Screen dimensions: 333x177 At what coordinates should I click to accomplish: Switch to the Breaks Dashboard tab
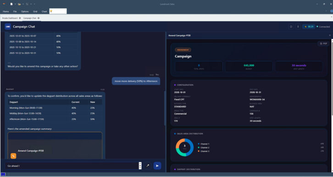click(x=10, y=18)
